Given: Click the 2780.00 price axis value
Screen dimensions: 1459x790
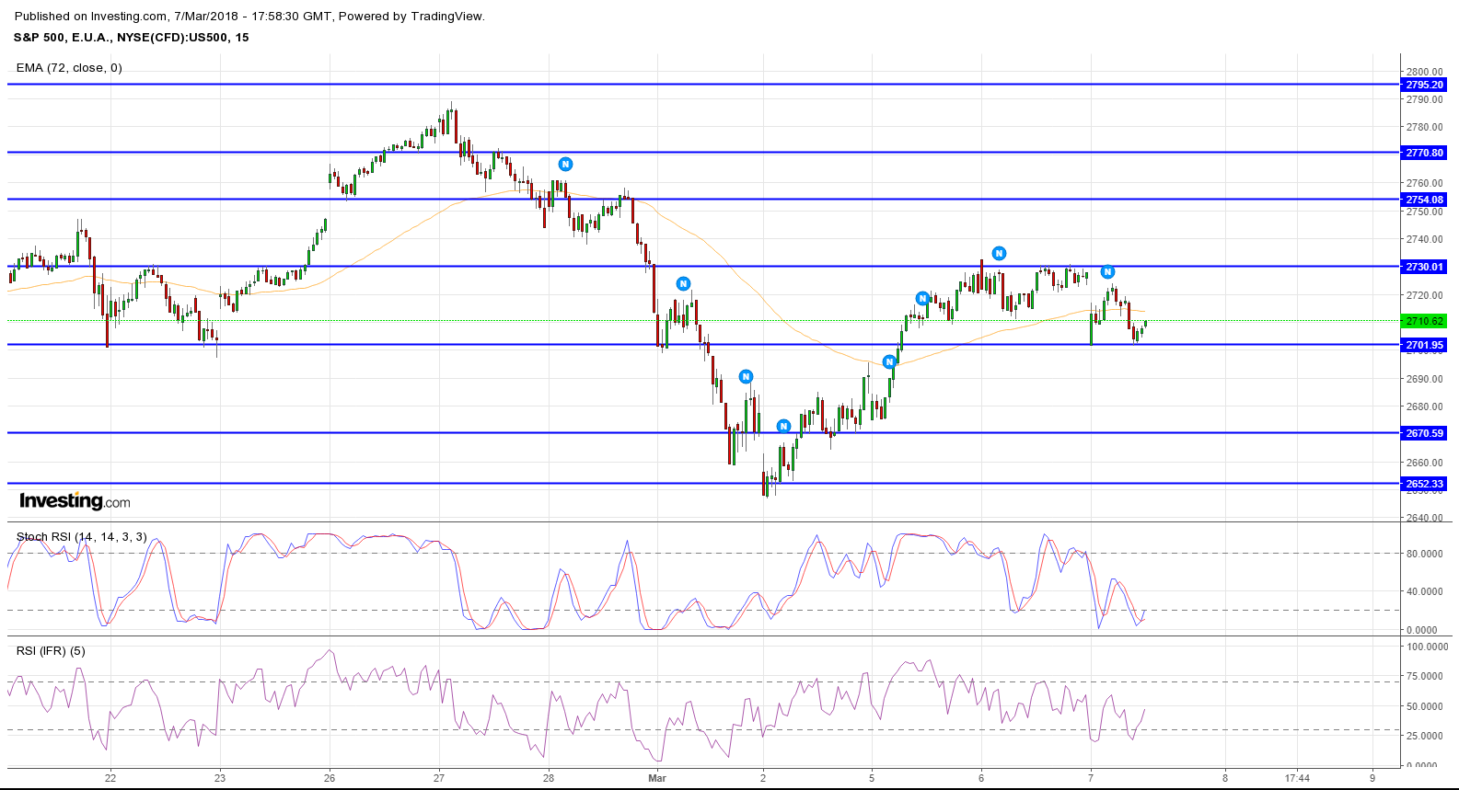Looking at the screenshot, I should (x=1425, y=127).
